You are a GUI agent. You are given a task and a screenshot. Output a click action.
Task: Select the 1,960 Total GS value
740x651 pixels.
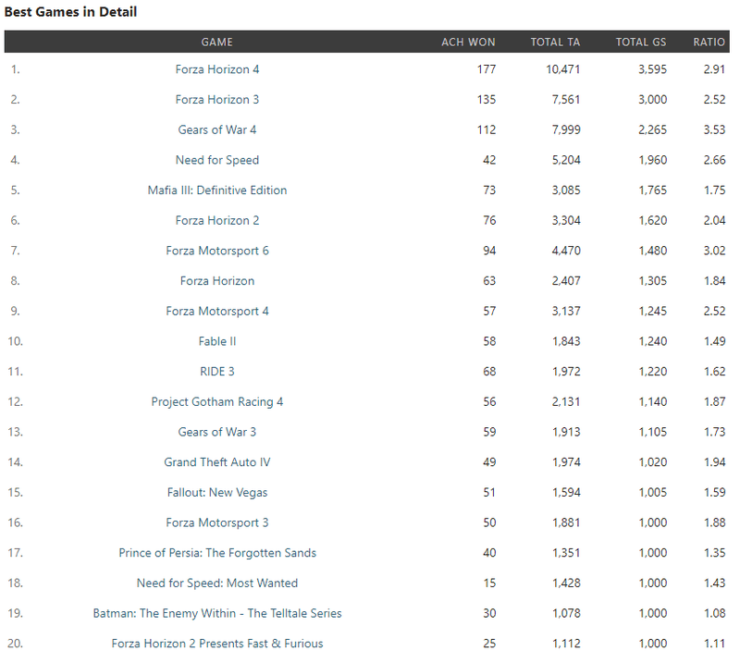point(653,160)
